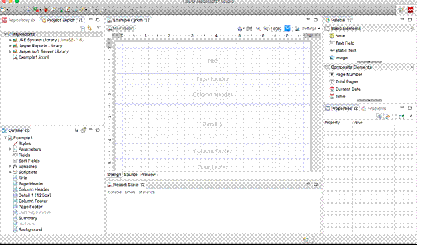Open the Properties view menu dropdown

click(410, 116)
